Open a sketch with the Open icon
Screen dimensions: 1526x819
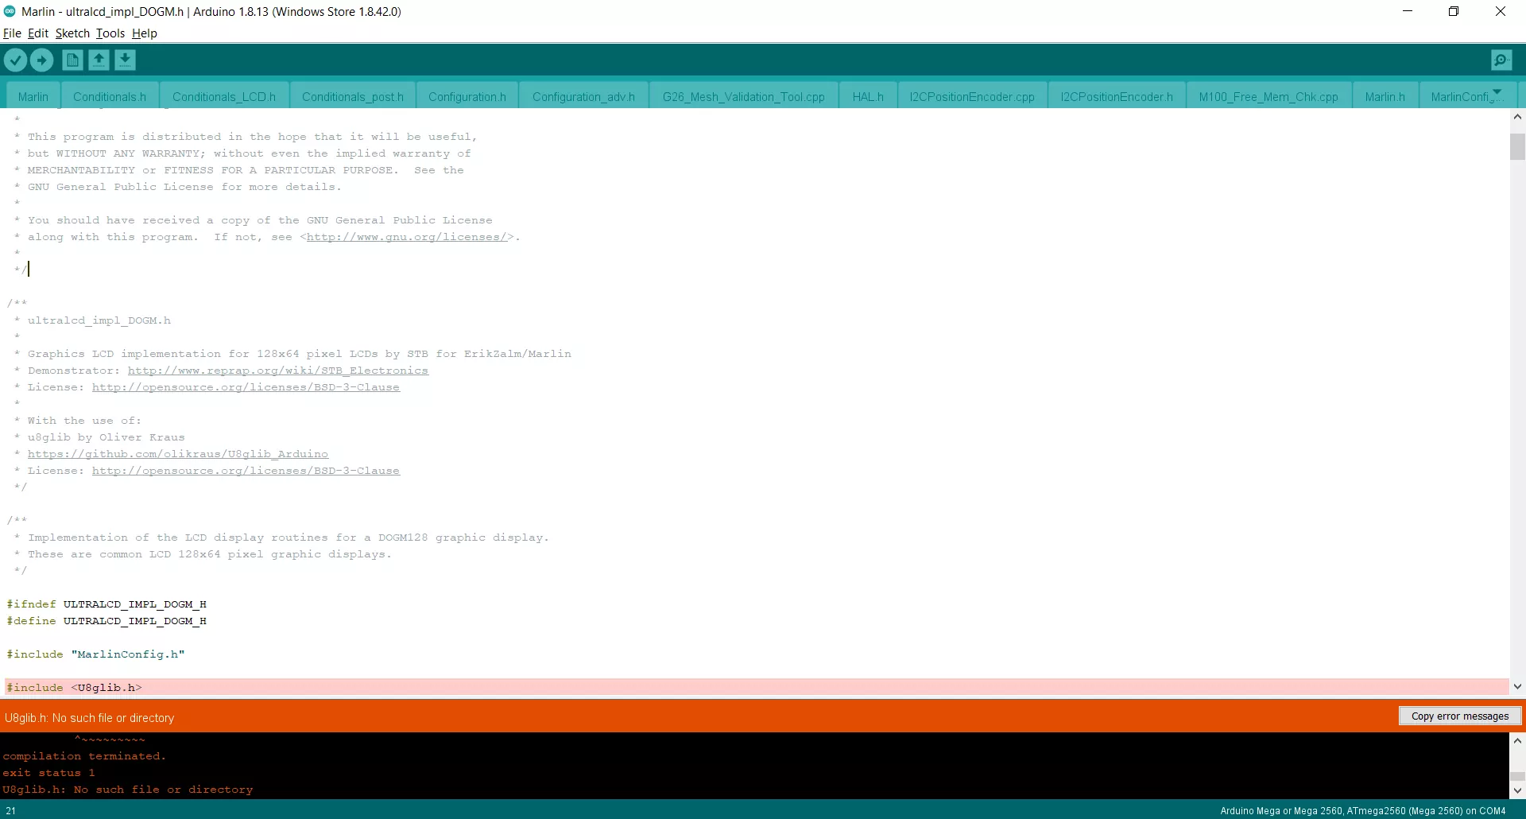click(x=99, y=60)
